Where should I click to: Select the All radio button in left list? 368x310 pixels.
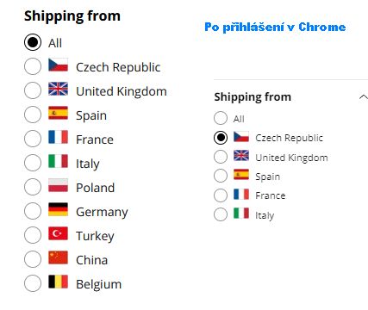[33, 42]
